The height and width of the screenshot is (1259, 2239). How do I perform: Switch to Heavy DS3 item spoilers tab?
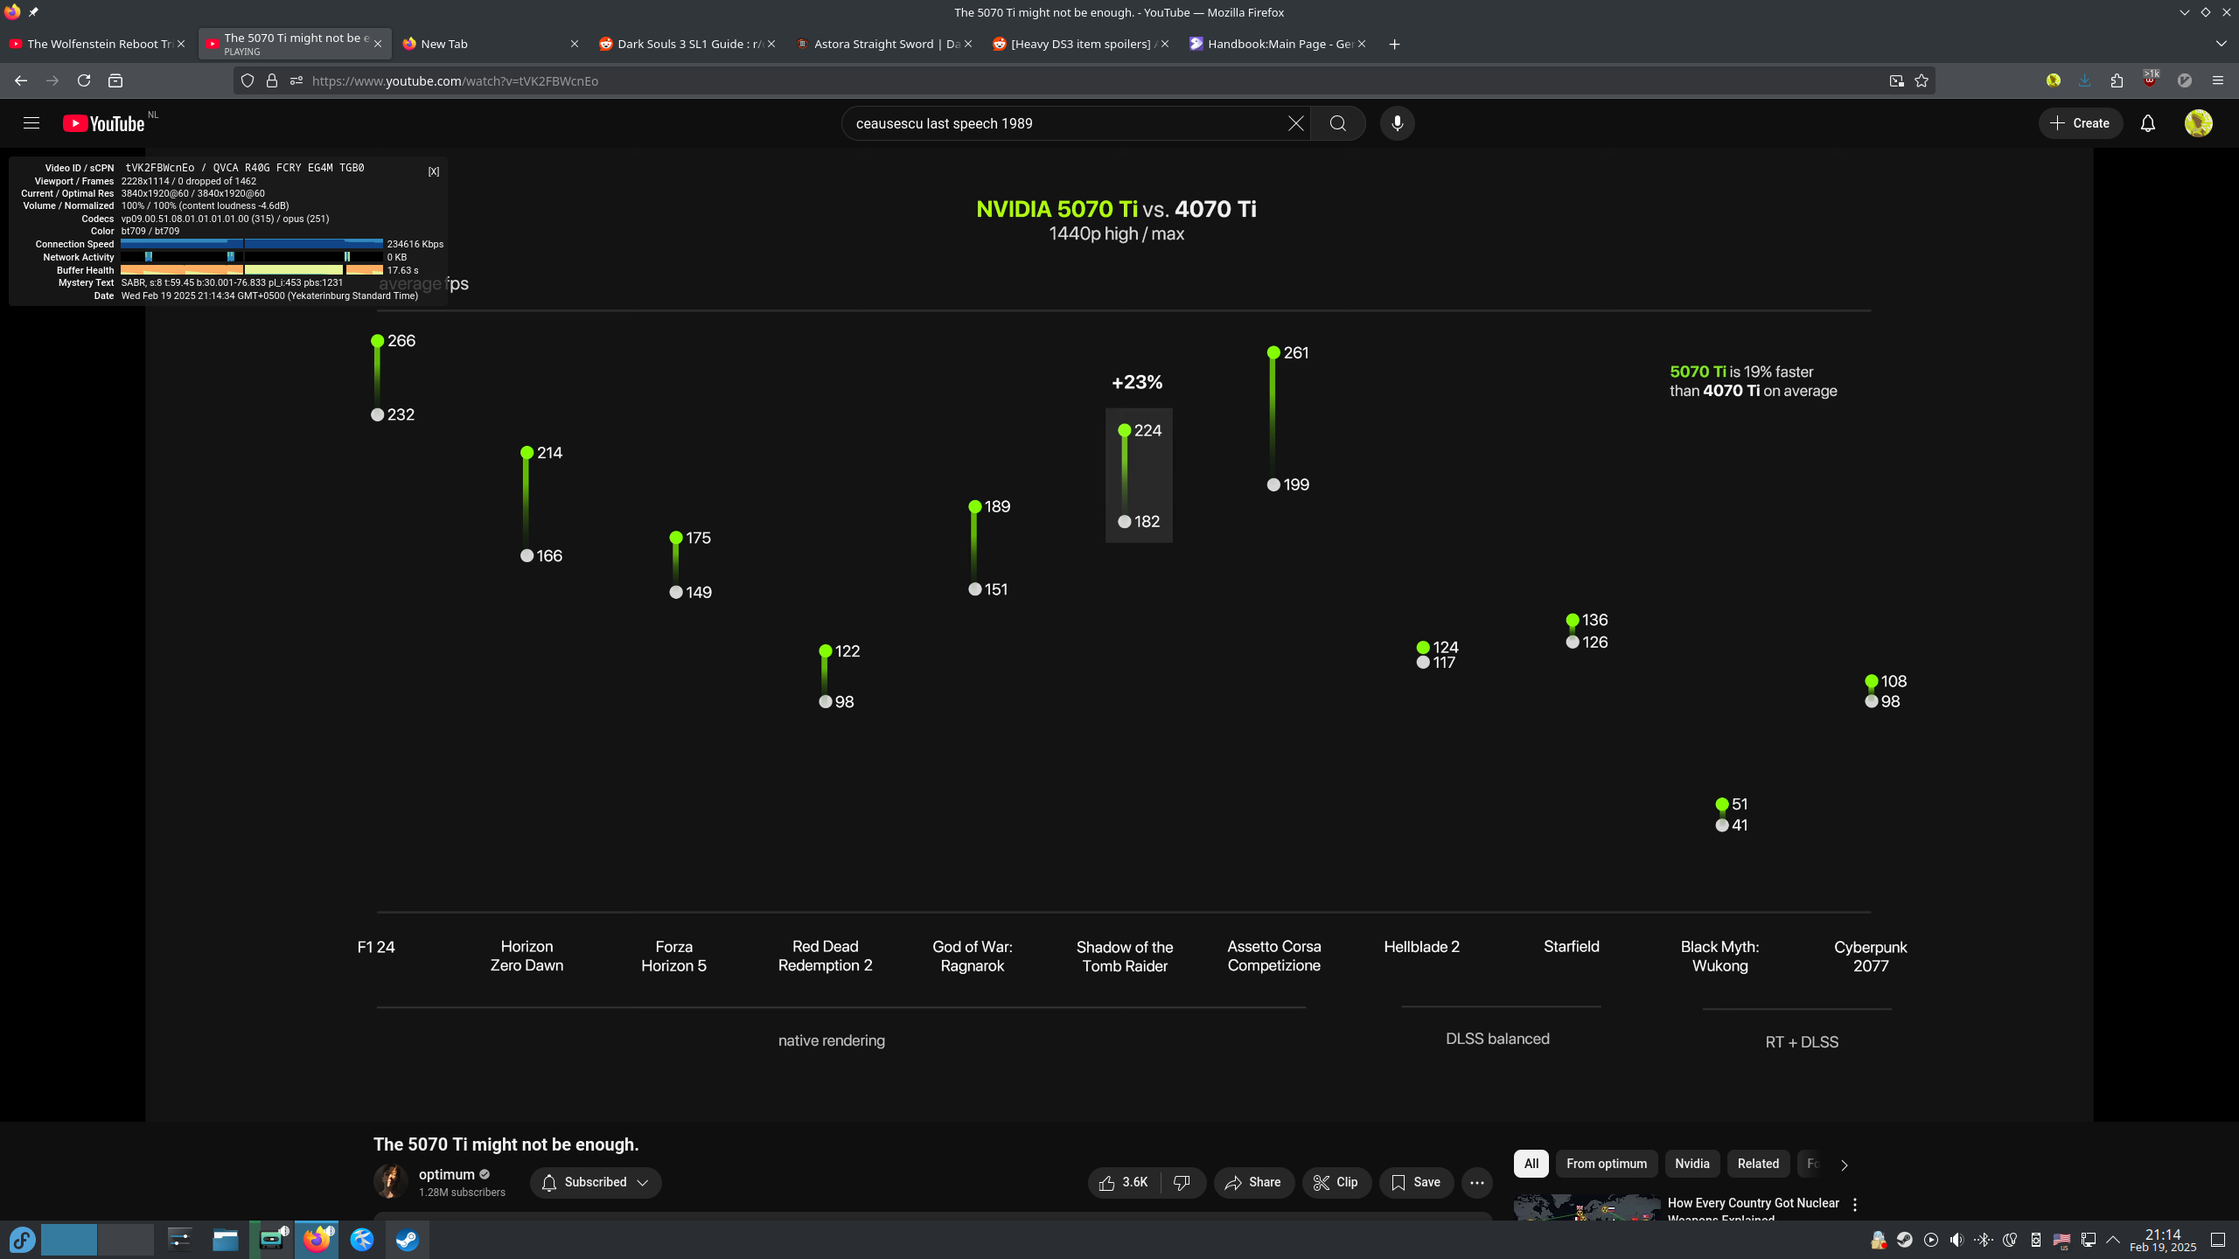tap(1081, 44)
